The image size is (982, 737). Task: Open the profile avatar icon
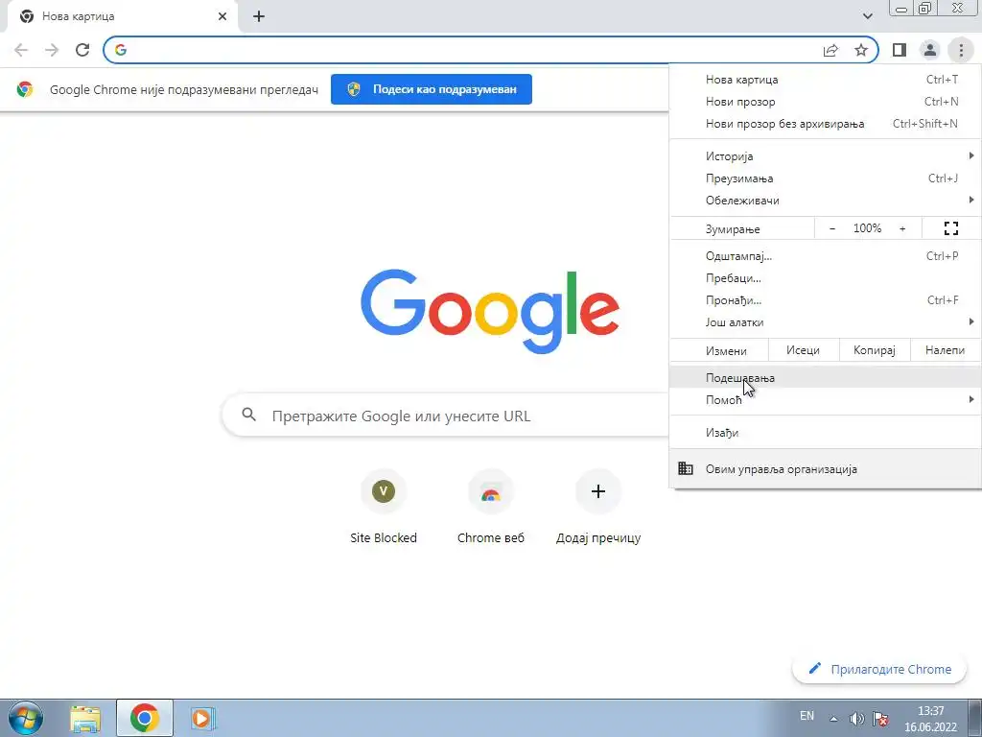tap(930, 50)
